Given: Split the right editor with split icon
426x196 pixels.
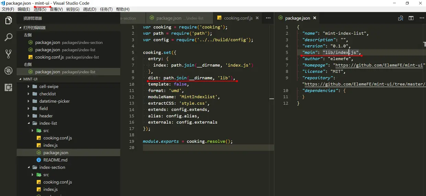Looking at the screenshot, I should coord(411,18).
